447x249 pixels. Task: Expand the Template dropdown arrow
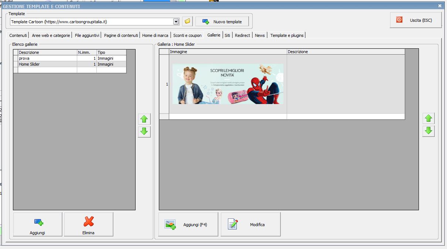tap(176, 22)
